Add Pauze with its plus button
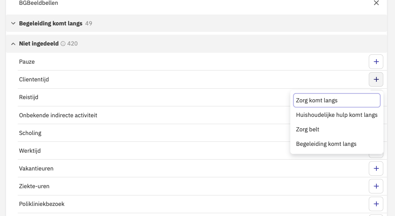The height and width of the screenshot is (216, 395). (x=376, y=62)
